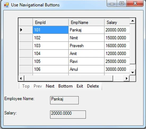Select cell with EmpId 102
This screenshot has height=129, width=146.
[x=50, y=38]
